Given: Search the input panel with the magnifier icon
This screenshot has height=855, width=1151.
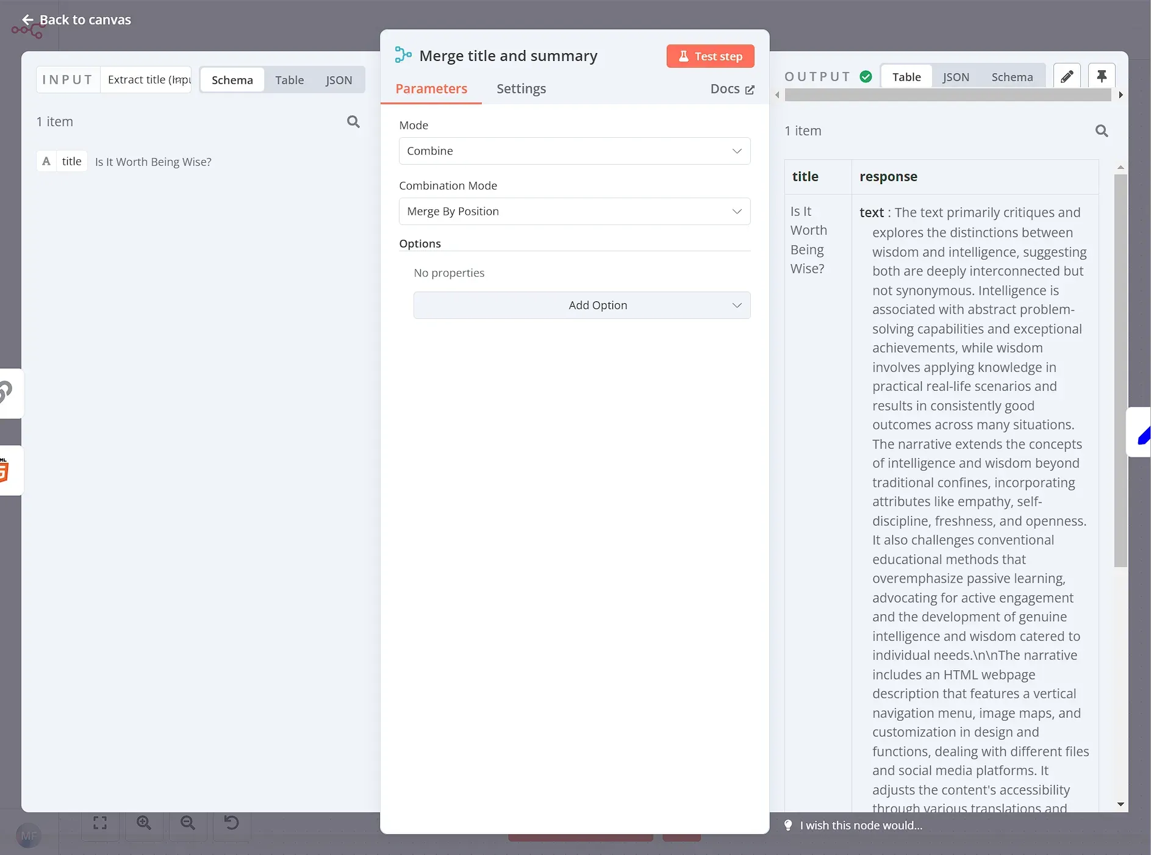Looking at the screenshot, I should tap(353, 121).
